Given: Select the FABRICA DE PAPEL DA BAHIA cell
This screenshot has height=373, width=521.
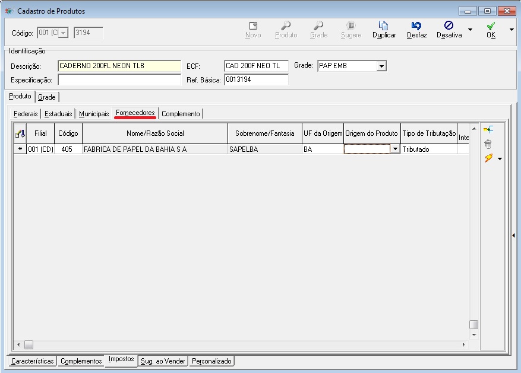Looking at the screenshot, I should 155,149.
